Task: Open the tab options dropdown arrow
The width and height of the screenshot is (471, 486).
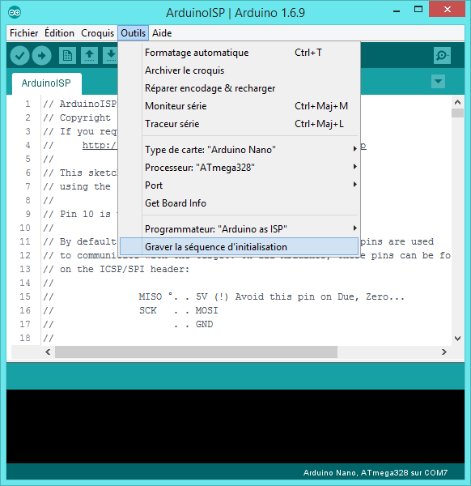Action: 438,82
